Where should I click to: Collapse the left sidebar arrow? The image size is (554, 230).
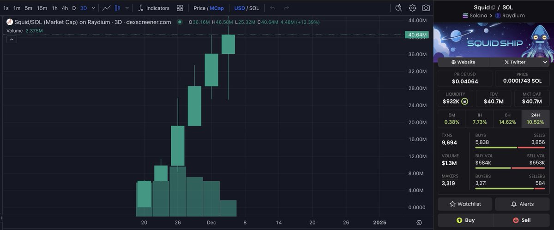[1, 218]
